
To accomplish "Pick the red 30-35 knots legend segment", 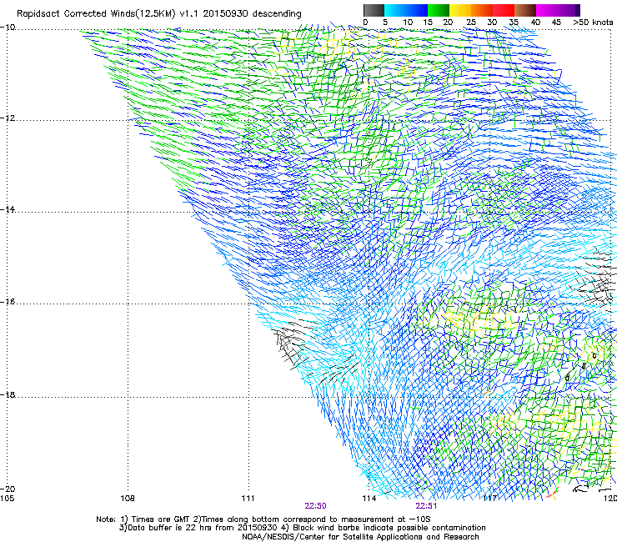I will (x=504, y=10).
